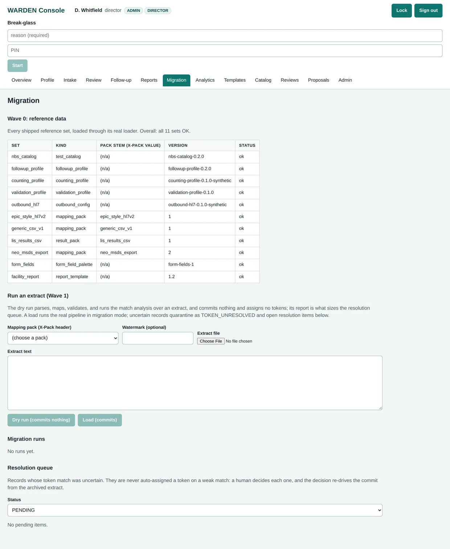This screenshot has height=549, width=450.
Task: Click the SET column header
Action: pyautogui.click(x=30, y=145)
